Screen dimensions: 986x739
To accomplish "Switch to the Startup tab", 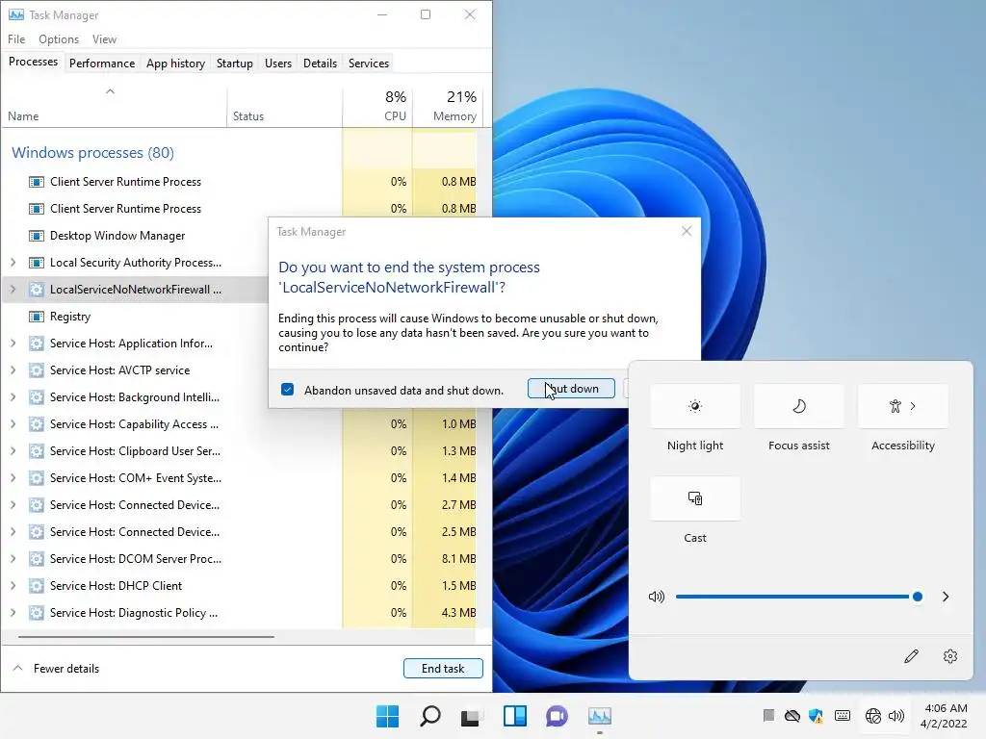I will click(x=235, y=64).
